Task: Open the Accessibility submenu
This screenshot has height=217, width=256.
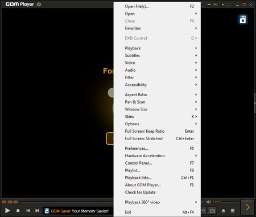Action: click(159, 85)
